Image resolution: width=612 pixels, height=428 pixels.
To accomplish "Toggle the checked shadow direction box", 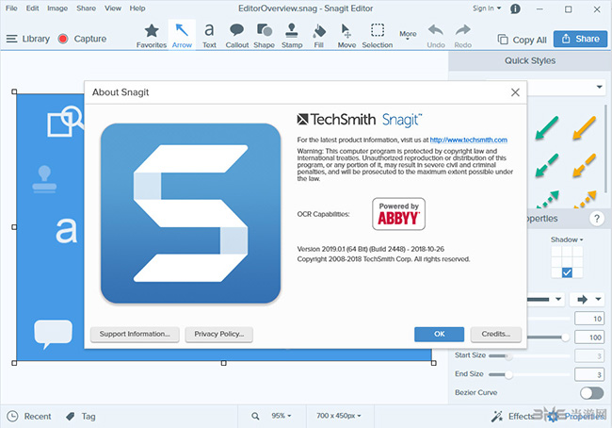I will coord(567,272).
